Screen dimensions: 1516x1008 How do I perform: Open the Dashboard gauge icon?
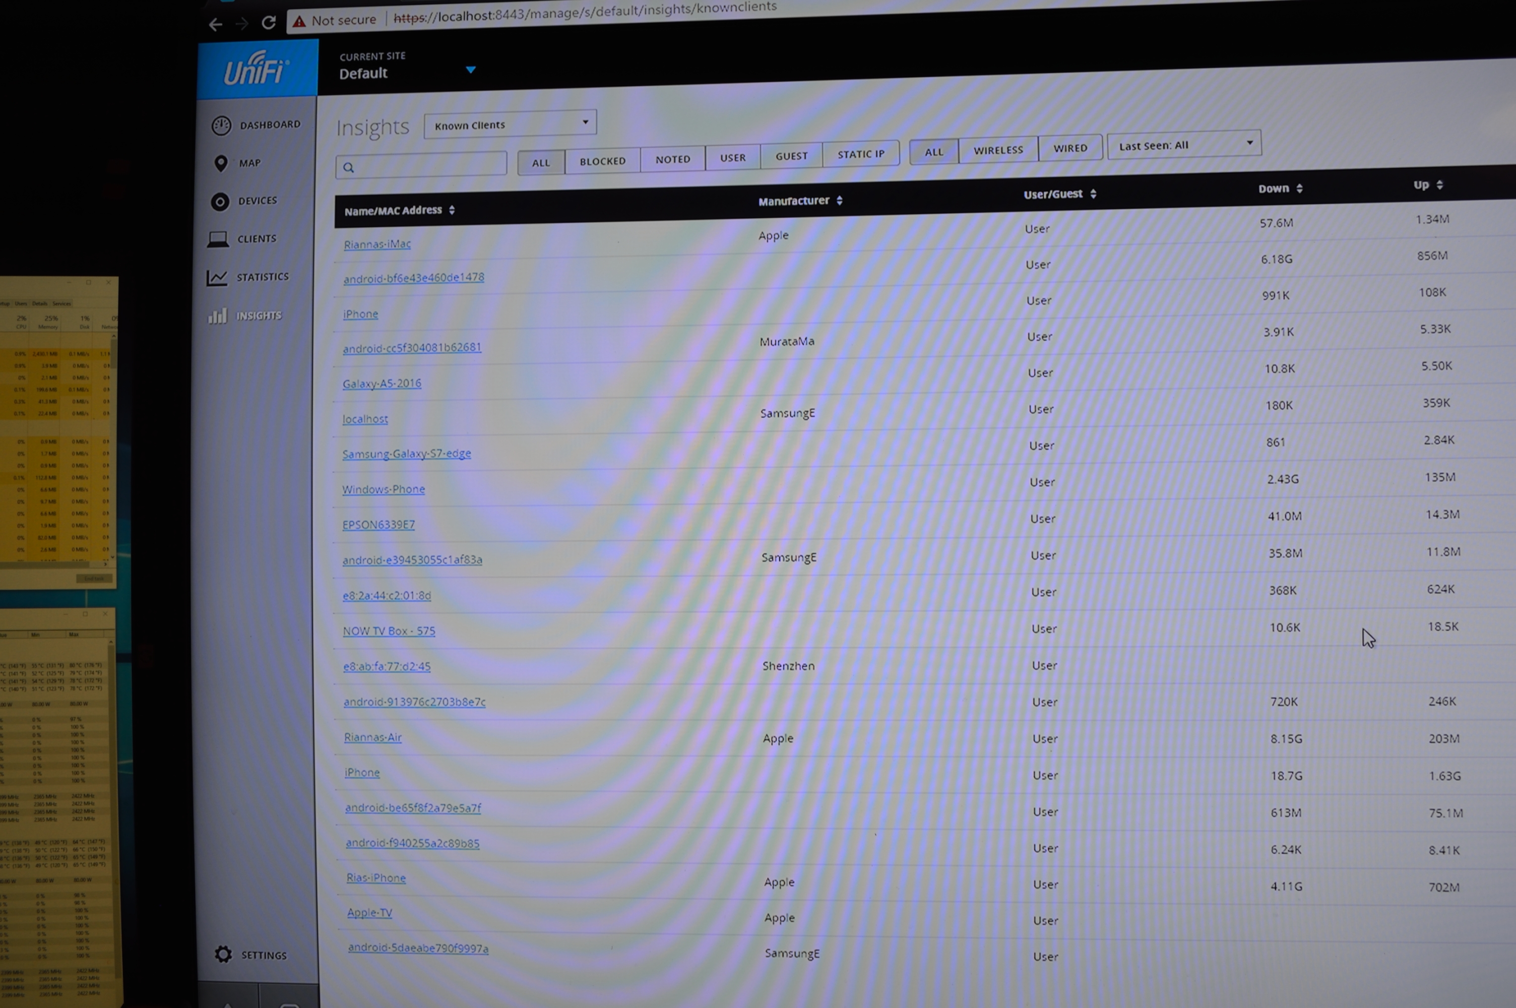tap(221, 125)
